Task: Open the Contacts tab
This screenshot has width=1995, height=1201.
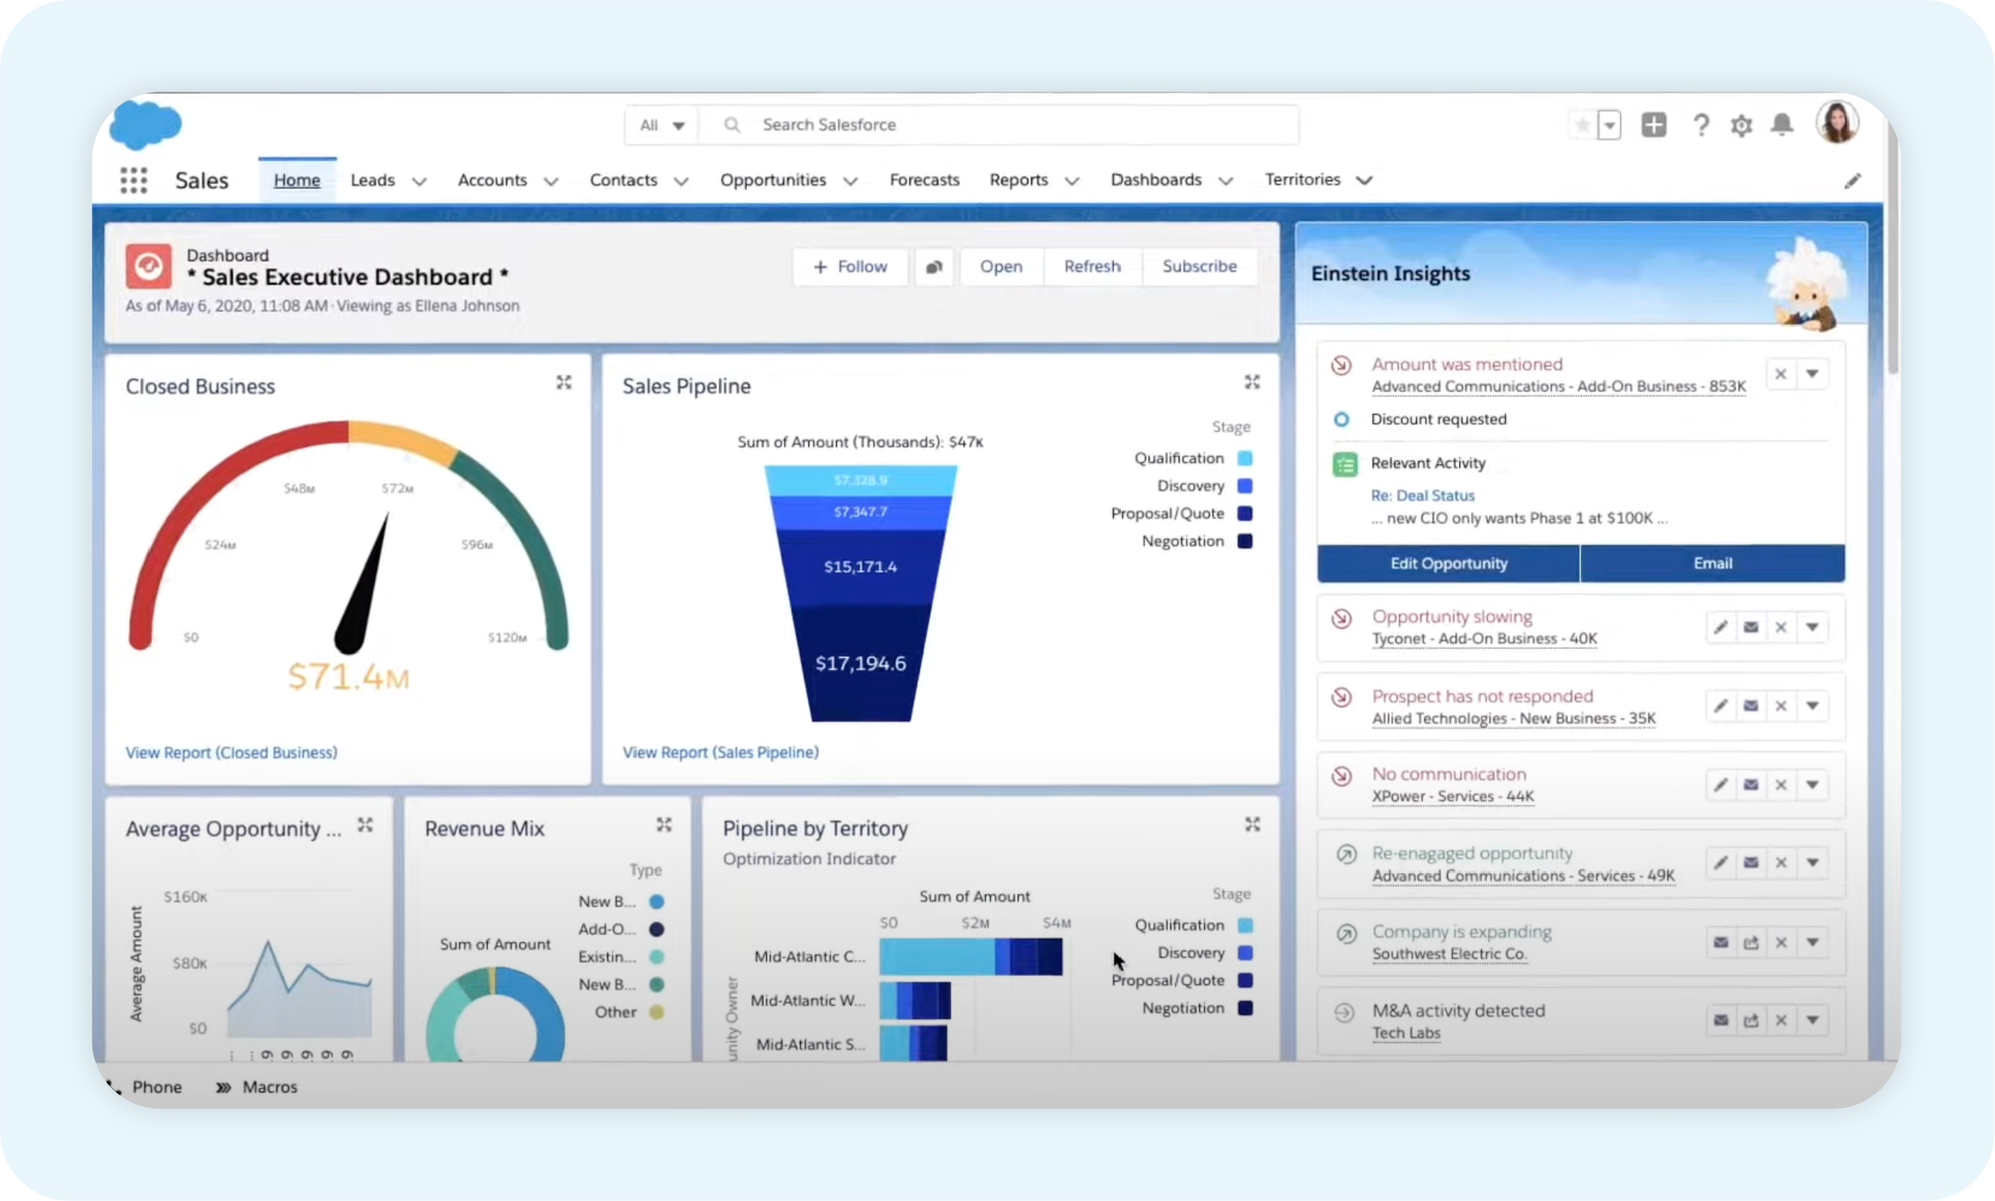Action: pyautogui.click(x=623, y=180)
